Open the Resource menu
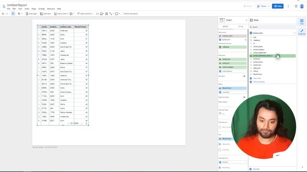This screenshot has height=172, width=307. 51,9
